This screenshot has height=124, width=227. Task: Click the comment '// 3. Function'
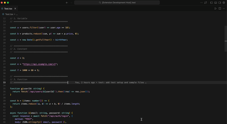click(x=18, y=79)
